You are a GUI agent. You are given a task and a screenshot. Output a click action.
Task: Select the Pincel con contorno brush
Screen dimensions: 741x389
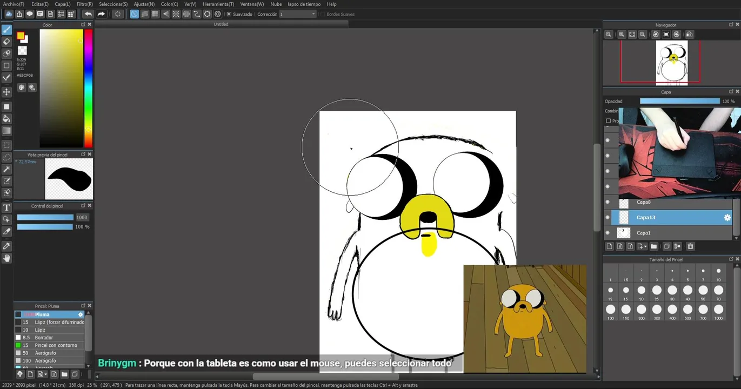[x=50, y=345]
